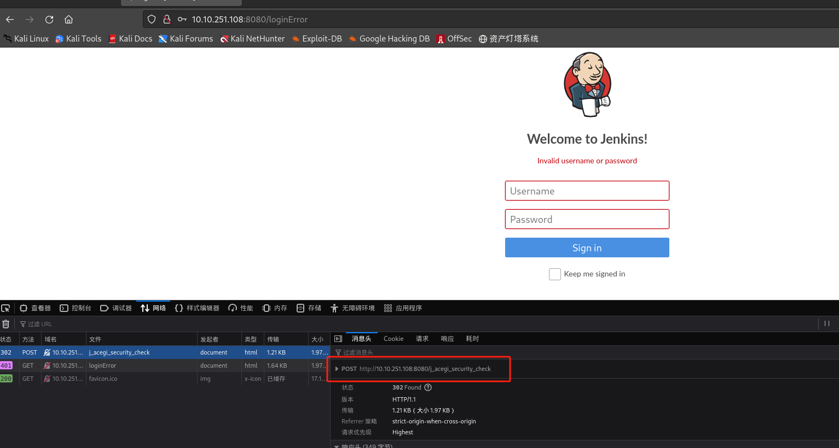Sort by 大小 column header
The width and height of the screenshot is (839, 448).
pos(319,339)
